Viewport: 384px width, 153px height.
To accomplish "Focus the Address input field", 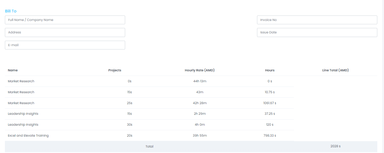I will pyautogui.click(x=65, y=32).
